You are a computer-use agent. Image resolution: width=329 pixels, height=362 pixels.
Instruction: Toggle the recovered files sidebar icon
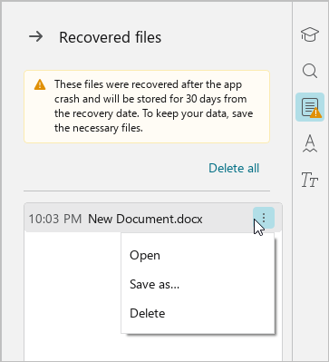click(310, 107)
